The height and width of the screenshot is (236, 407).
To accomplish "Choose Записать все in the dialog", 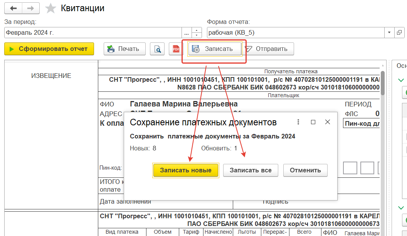I will pyautogui.click(x=251, y=170).
